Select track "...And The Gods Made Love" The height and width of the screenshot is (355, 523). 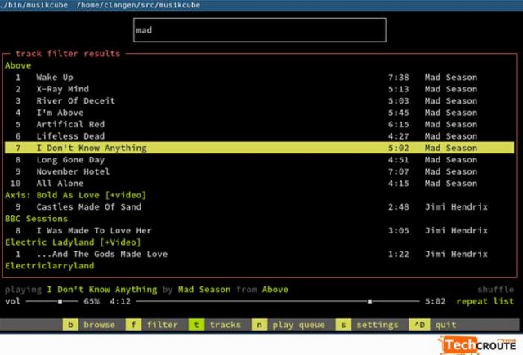tap(260, 254)
